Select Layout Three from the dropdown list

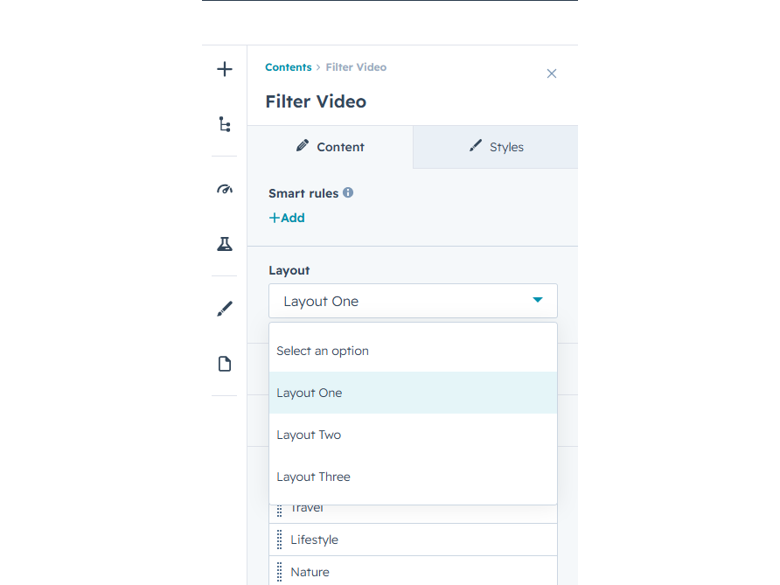(413, 477)
